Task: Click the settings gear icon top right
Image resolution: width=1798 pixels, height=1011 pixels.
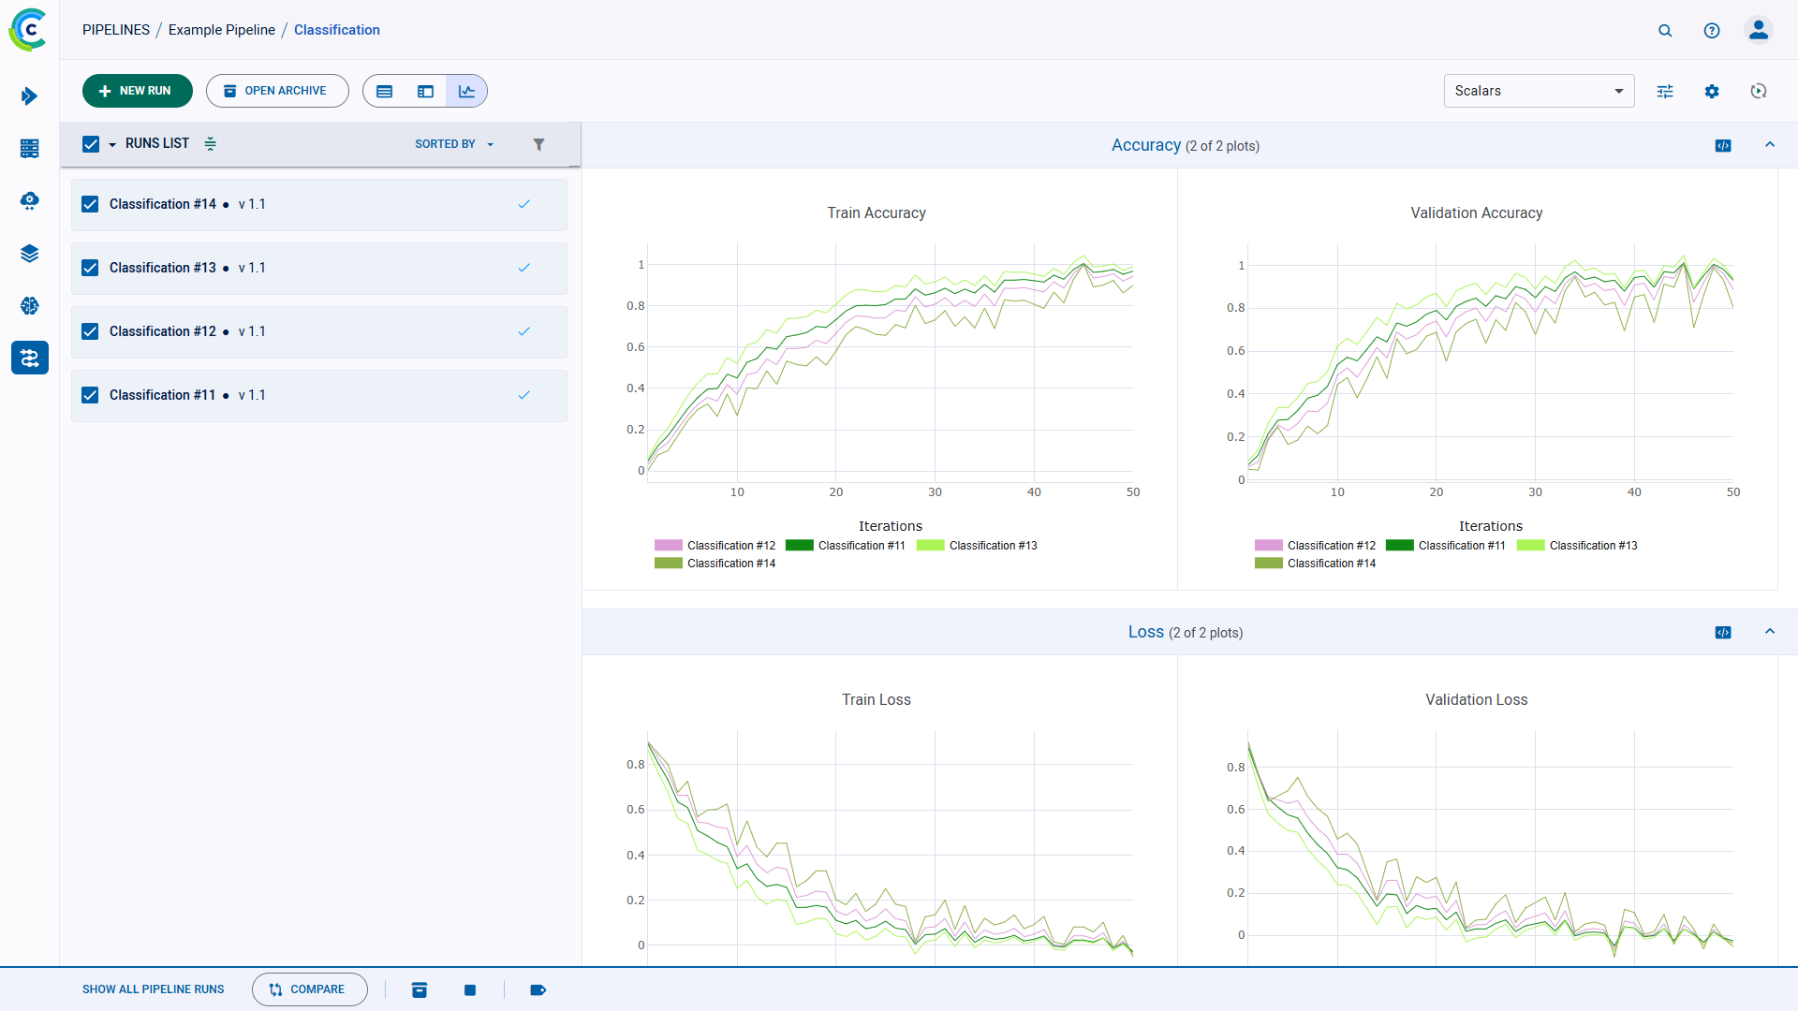Action: [1712, 90]
